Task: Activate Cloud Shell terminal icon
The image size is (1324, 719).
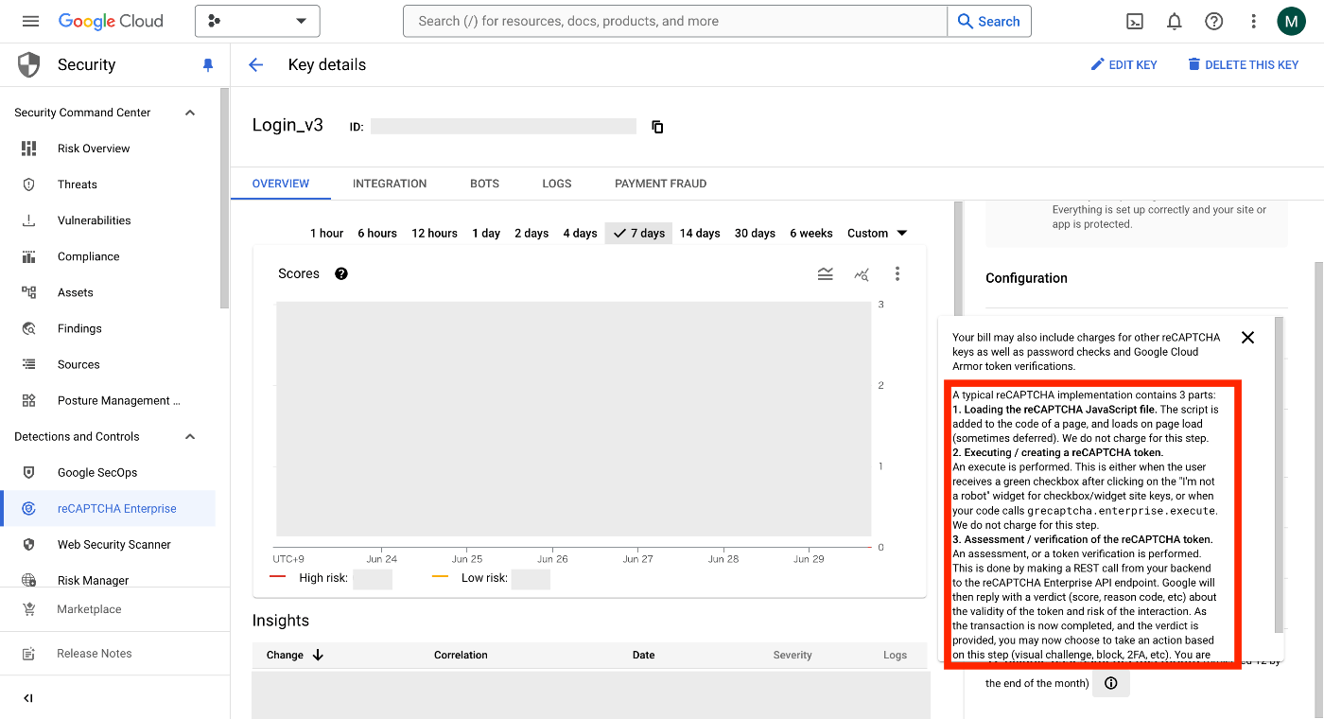Action: (1135, 21)
